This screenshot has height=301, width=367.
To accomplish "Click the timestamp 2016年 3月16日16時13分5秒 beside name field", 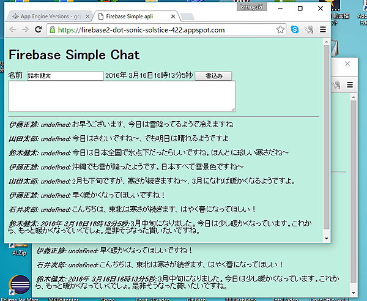I will coord(149,76).
